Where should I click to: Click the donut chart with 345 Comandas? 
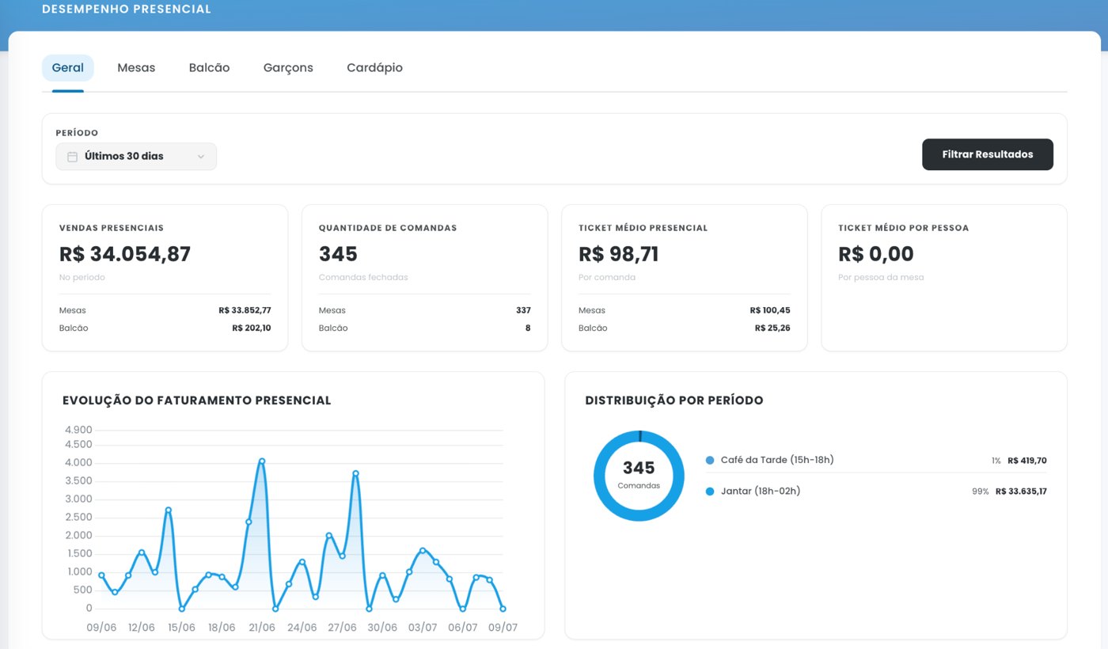pos(639,476)
